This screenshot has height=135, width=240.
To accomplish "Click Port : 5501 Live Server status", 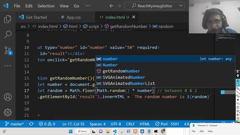I will (167, 124).
